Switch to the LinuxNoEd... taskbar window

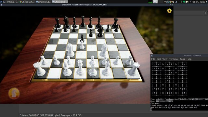tap(44, 2)
